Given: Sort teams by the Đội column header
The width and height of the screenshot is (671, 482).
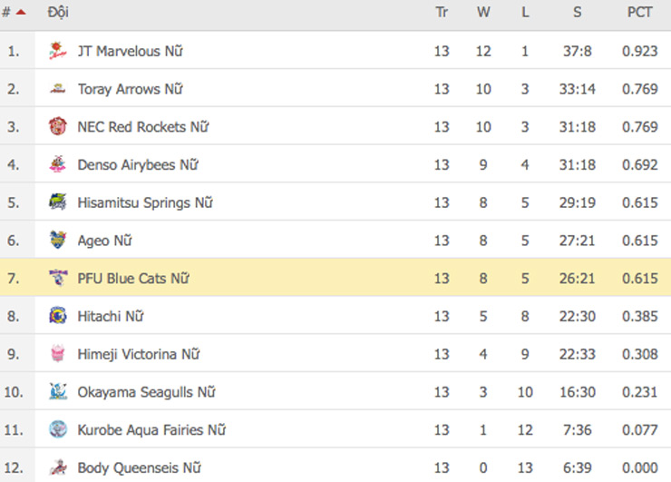Looking at the screenshot, I should click(58, 13).
